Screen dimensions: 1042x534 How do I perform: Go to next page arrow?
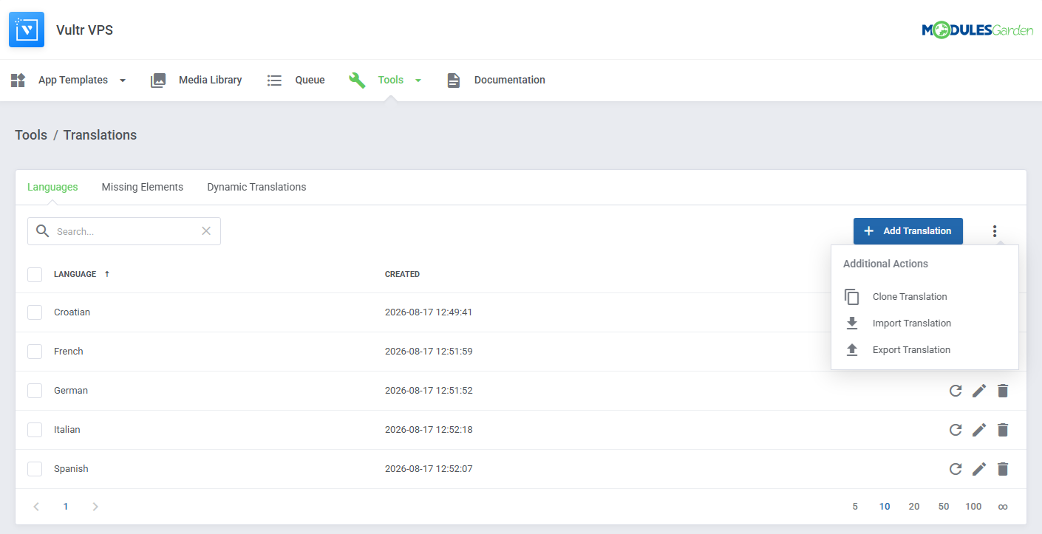(95, 507)
